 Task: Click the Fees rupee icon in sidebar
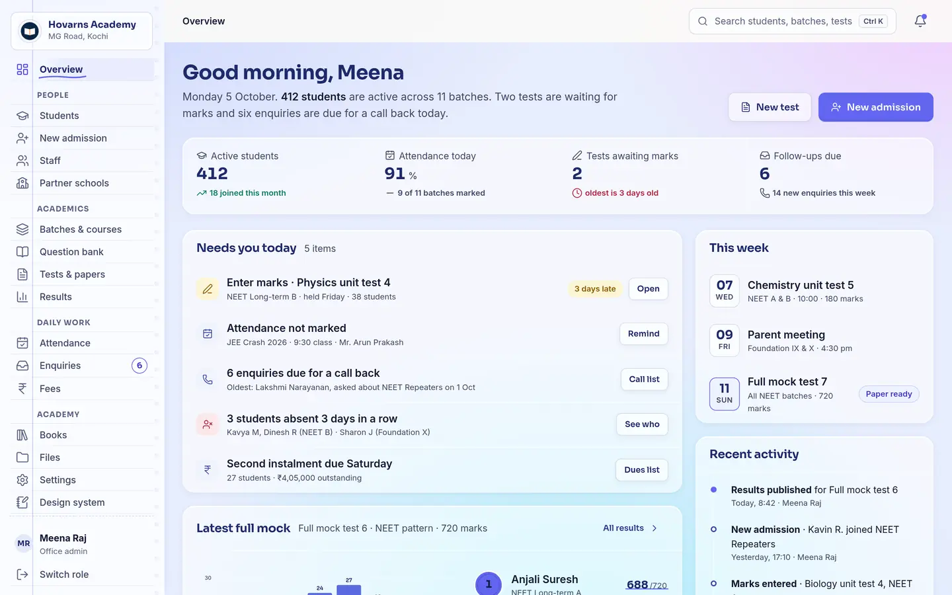[x=22, y=389]
